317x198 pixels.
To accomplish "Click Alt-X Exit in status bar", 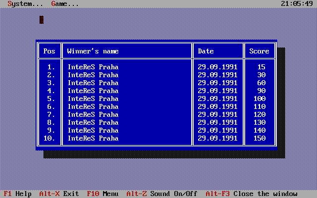I will 59,194.
